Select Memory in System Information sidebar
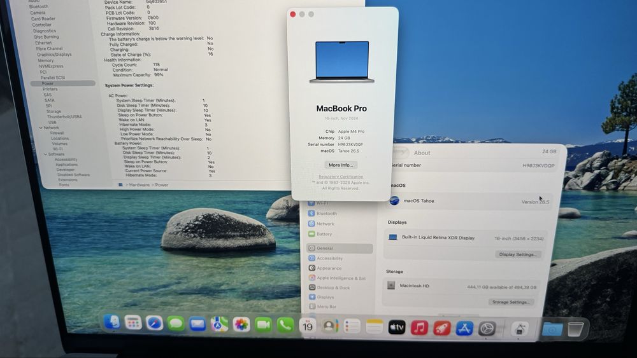 coord(46,60)
